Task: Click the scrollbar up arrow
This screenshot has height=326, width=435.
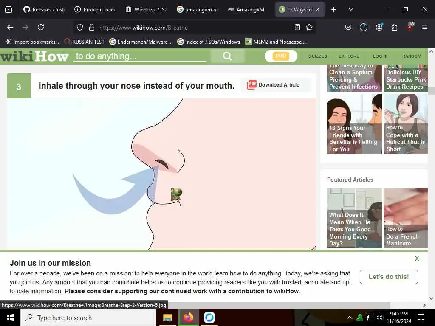Action: pos(431,51)
